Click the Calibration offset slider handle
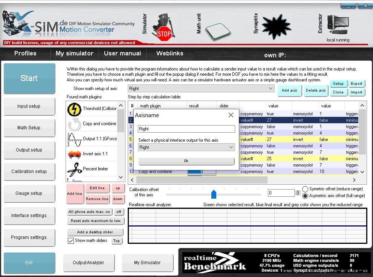373x277 pixels. 214,194
